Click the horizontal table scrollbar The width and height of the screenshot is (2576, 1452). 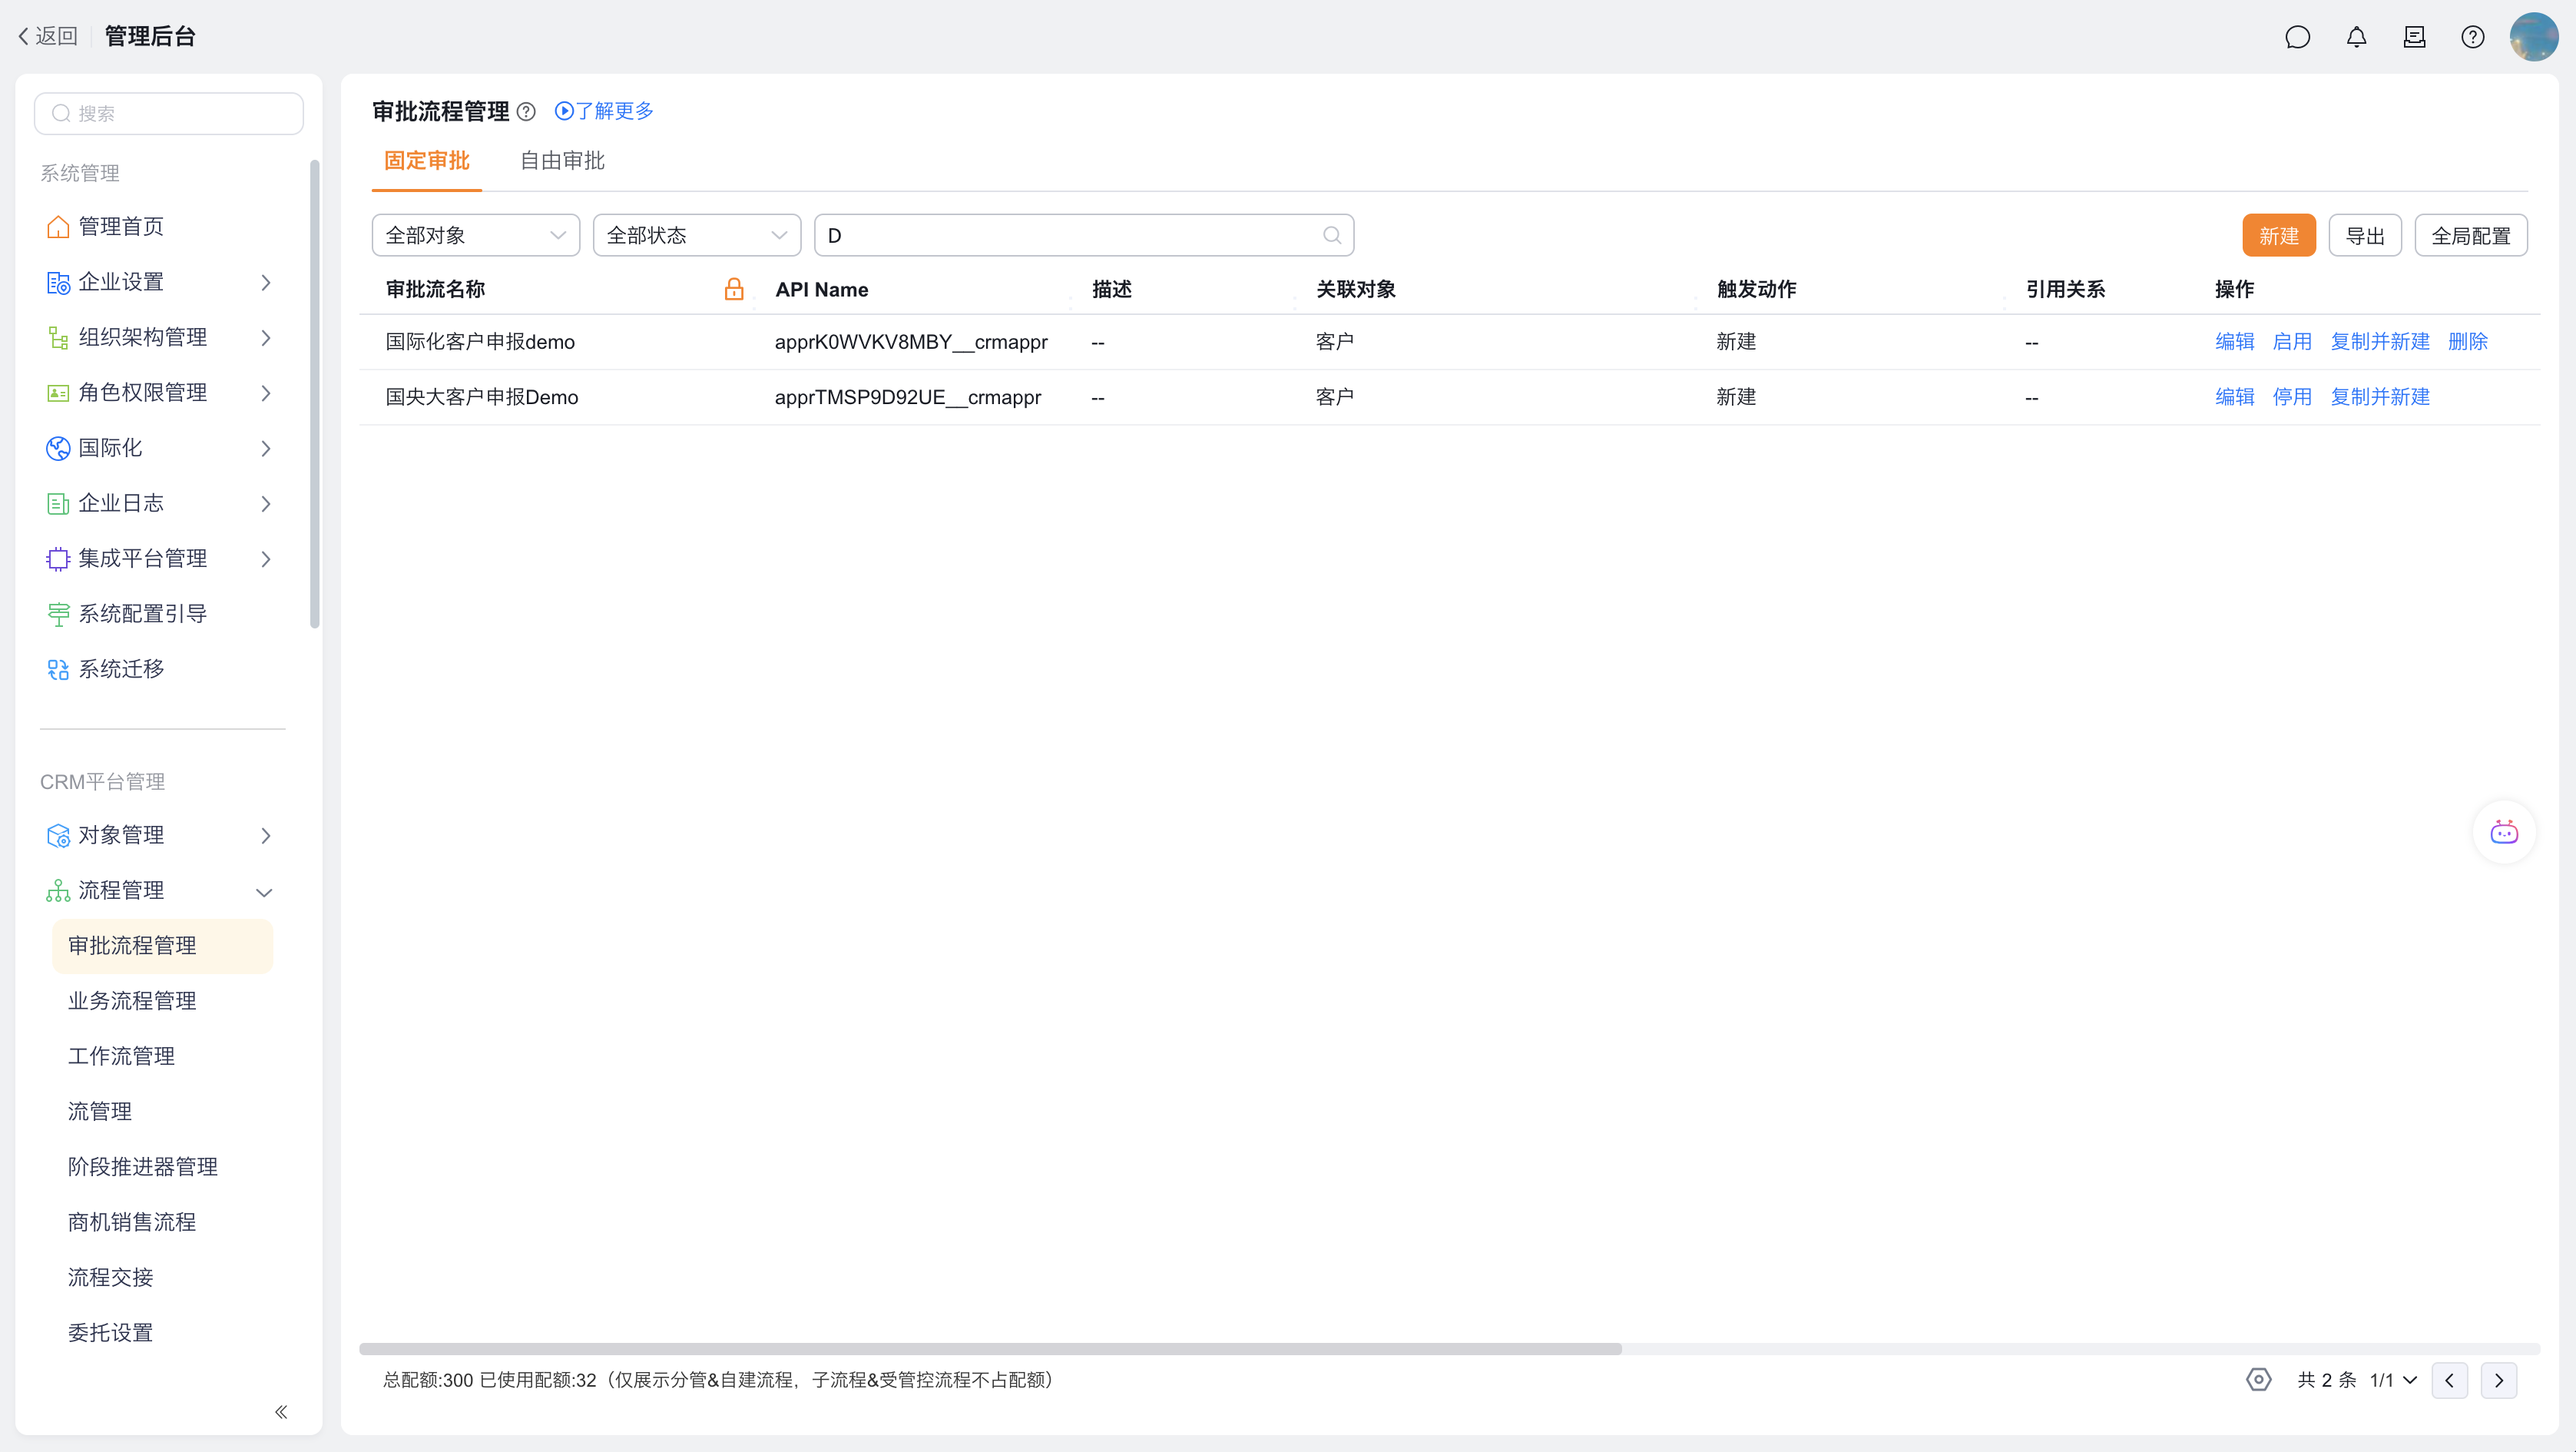(990, 1349)
